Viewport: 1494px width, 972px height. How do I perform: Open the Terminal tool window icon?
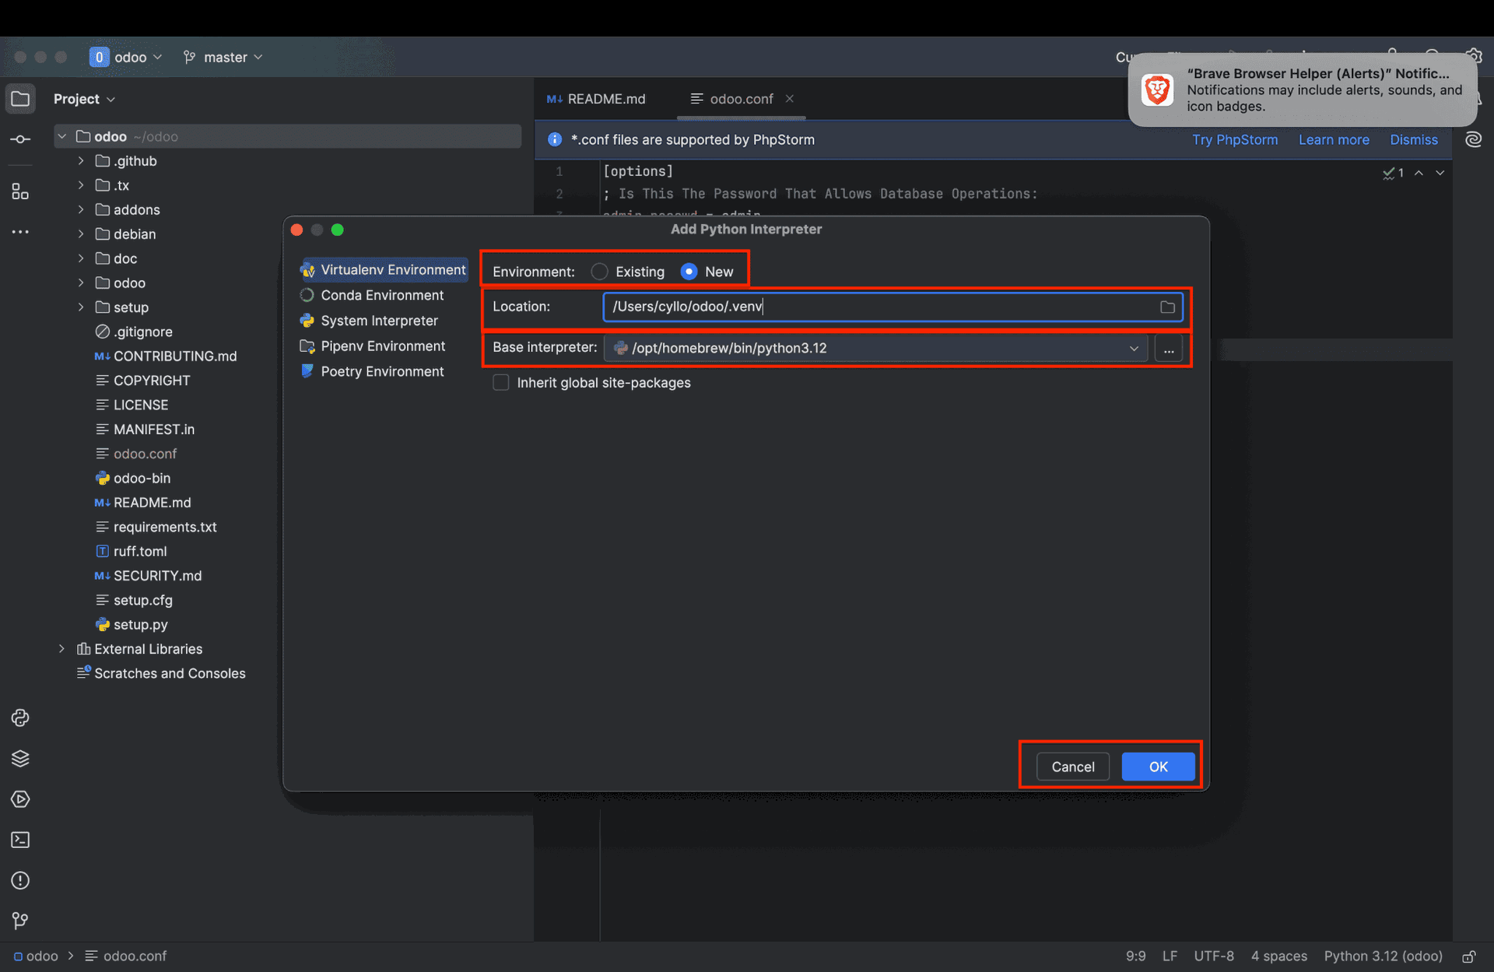pos(20,840)
